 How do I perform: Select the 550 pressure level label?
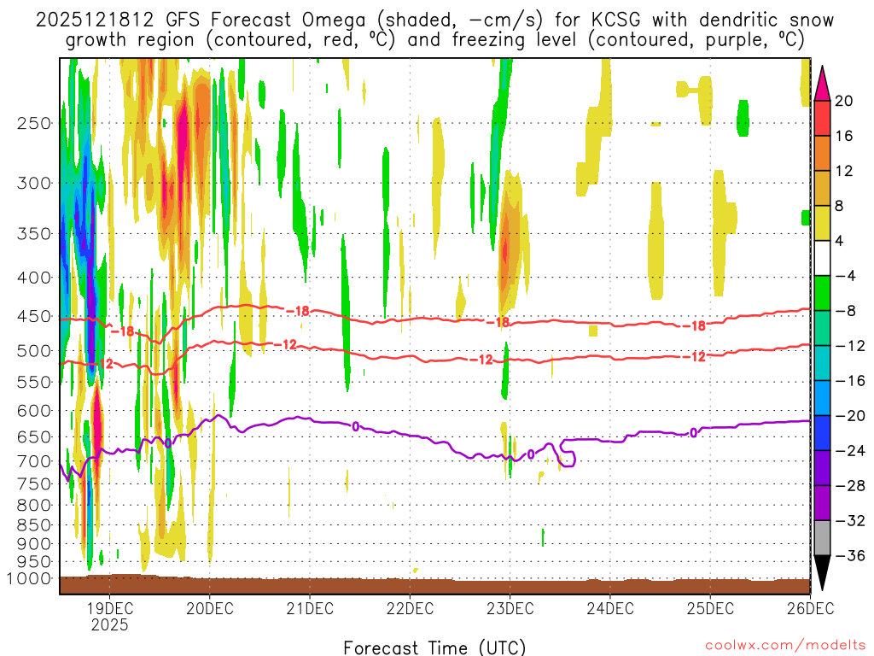point(34,382)
